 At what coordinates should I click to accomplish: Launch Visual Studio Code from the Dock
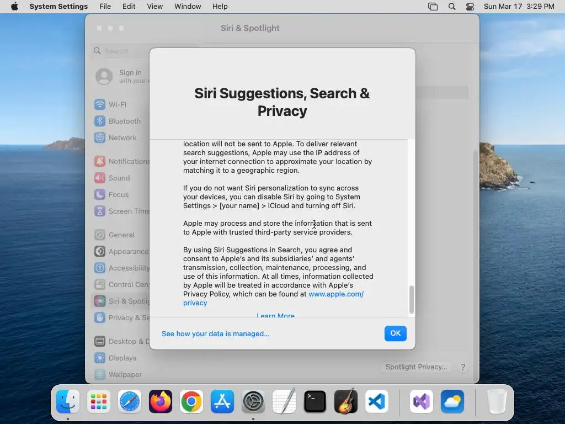pos(377,401)
